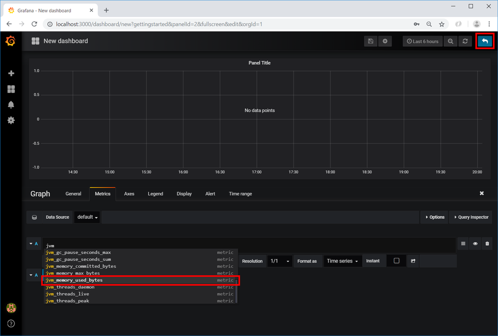Open the Legend tab
This screenshot has height=336, width=498.
[155, 194]
